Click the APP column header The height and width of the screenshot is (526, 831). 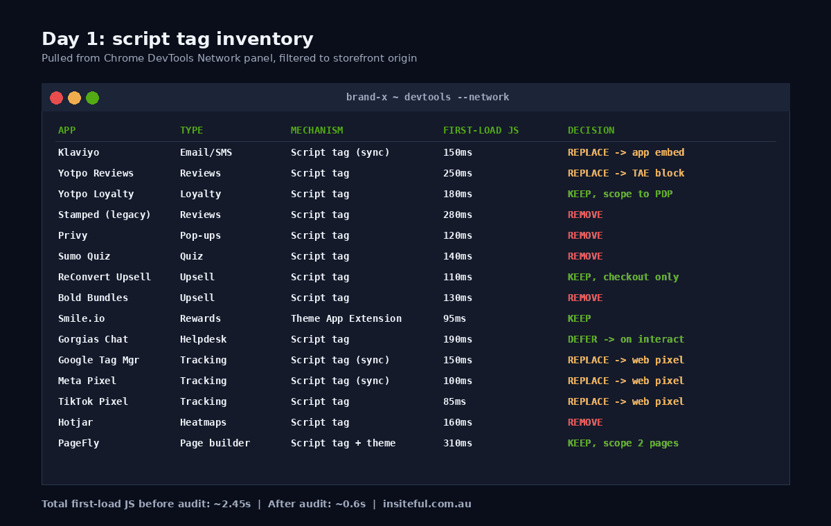[66, 130]
